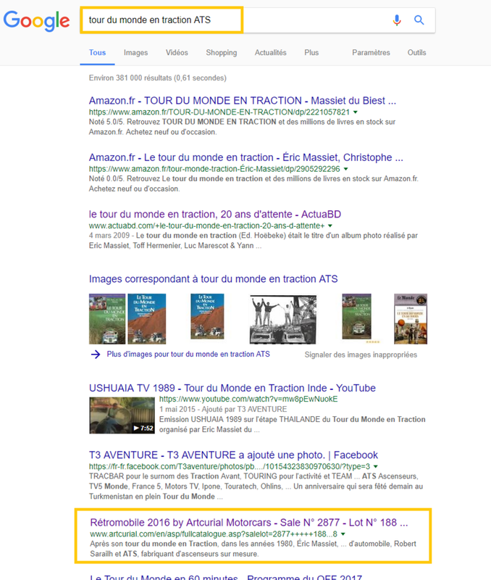
Task: Open Amazon.fr Éric Massiet, Christophe result
Action: 246,157
